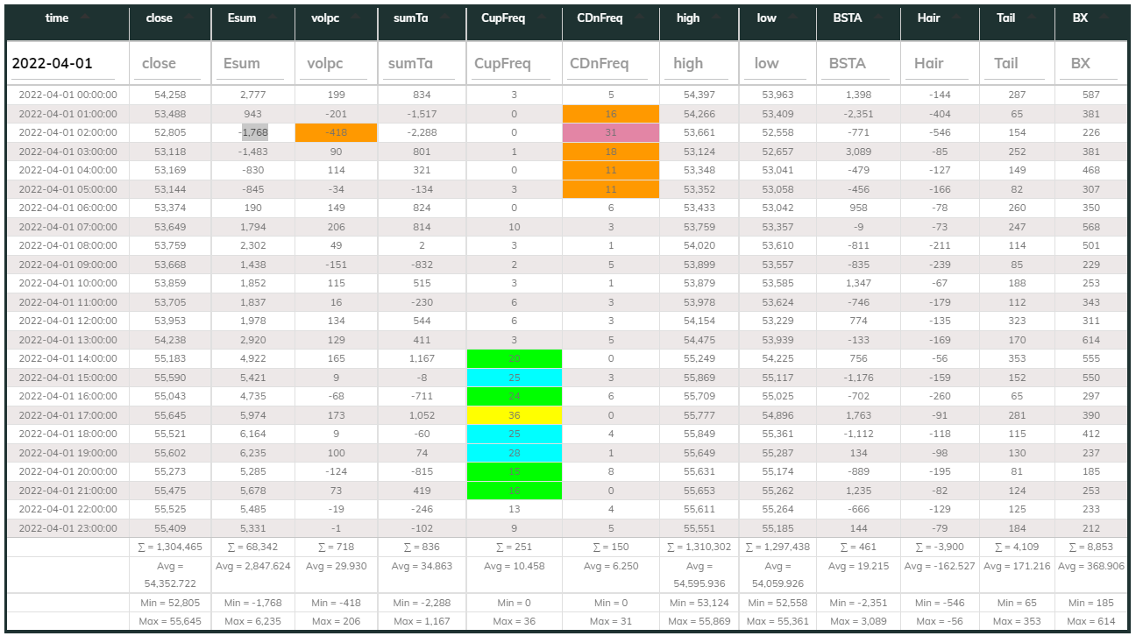Viewport: 1136px width, 636px height.
Task: Select close cell 55,645
Action: click(170, 415)
